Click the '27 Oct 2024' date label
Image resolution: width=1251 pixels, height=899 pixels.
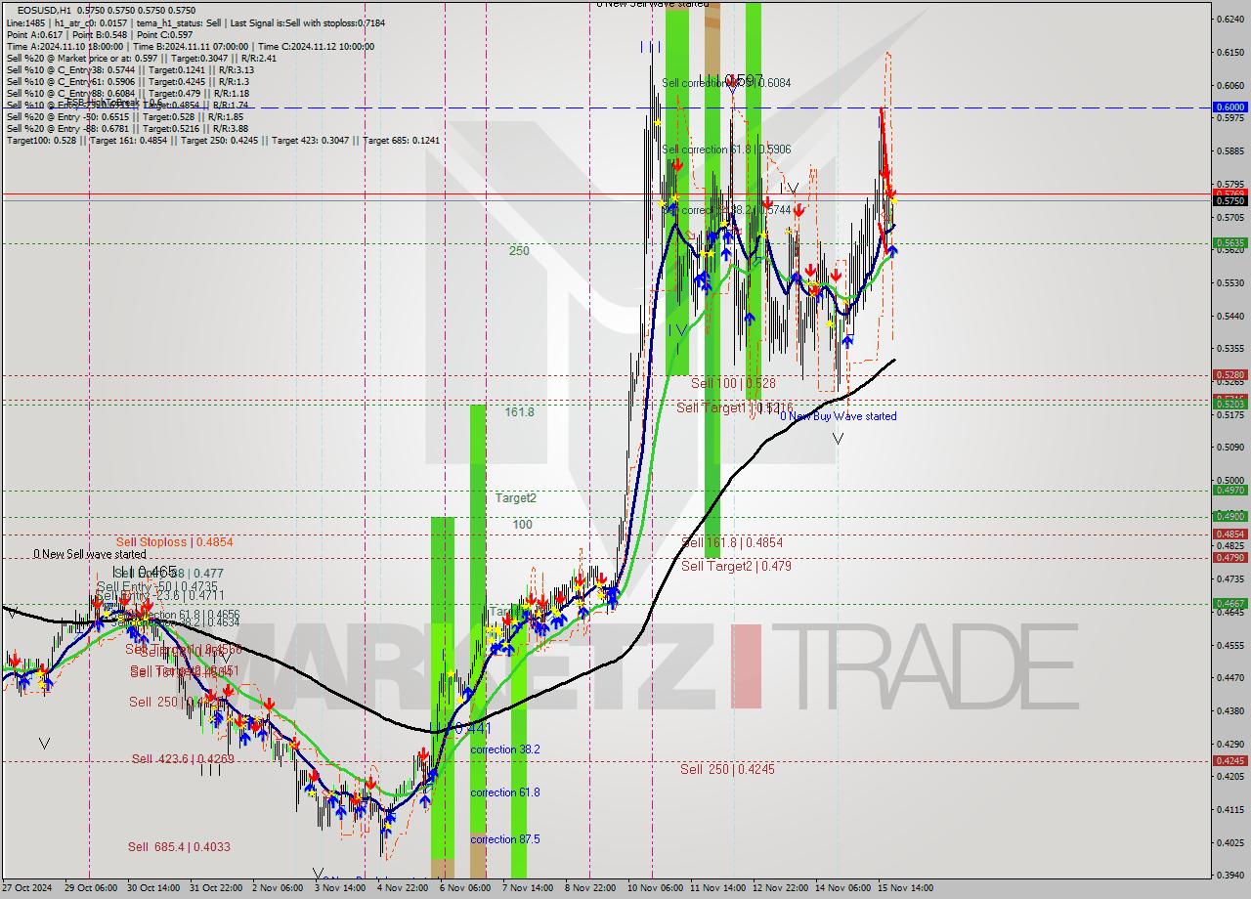26,888
